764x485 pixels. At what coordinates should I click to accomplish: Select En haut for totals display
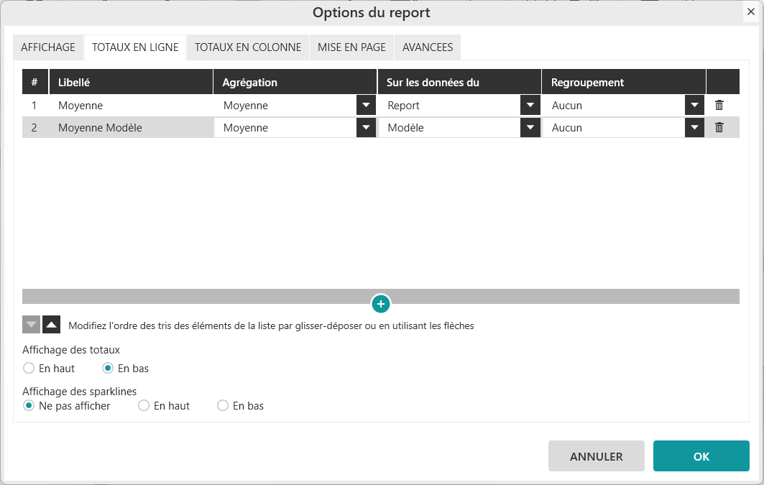click(29, 369)
